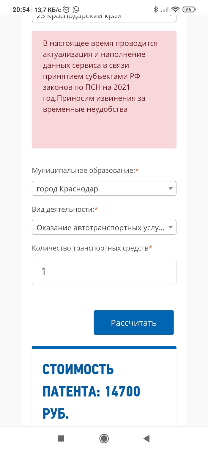Tap the WhatsApp notification icon
This screenshot has height=451, width=208.
76,10
